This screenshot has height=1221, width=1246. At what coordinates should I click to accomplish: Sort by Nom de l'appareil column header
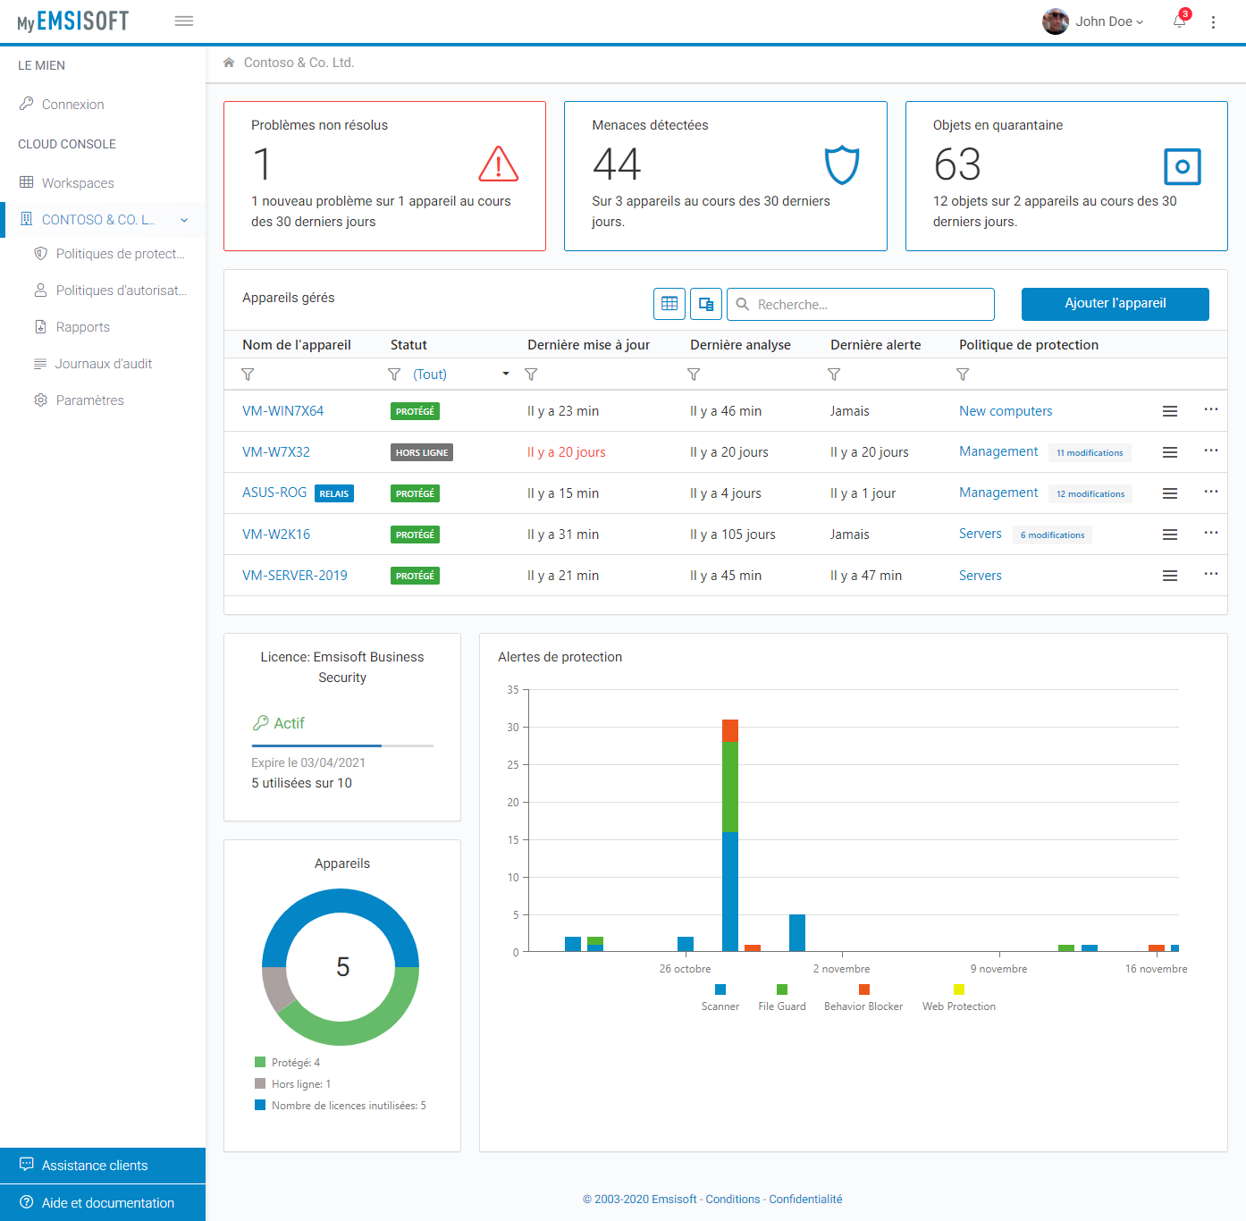(297, 345)
